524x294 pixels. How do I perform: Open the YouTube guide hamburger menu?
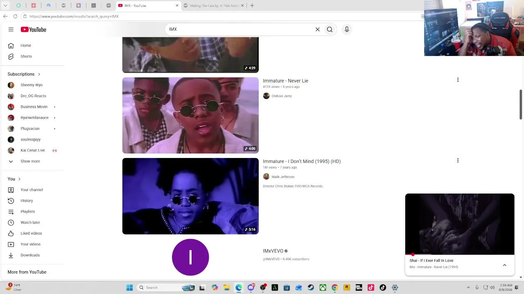click(11, 29)
